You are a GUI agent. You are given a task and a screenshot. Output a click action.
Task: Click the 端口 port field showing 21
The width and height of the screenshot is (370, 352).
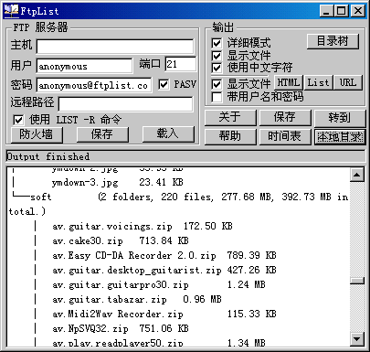181,64
